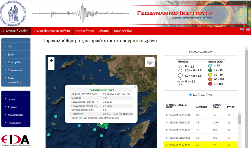The width and height of the screenshot is (251, 148).
Task: Switch language to Greek flag
Action: click(248, 29)
